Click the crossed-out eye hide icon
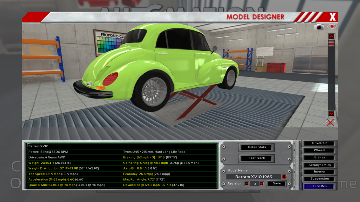Image resolution: width=360 pixels, height=202 pixels. [x=331, y=122]
